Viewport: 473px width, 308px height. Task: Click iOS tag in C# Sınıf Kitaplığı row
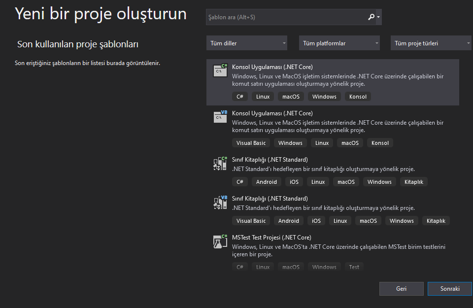(294, 182)
